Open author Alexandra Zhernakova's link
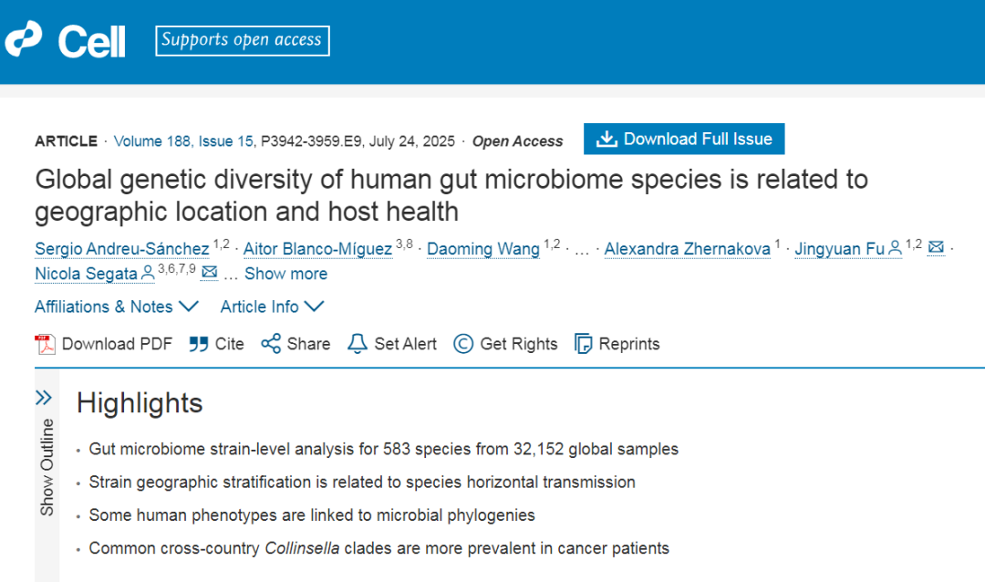 (687, 249)
